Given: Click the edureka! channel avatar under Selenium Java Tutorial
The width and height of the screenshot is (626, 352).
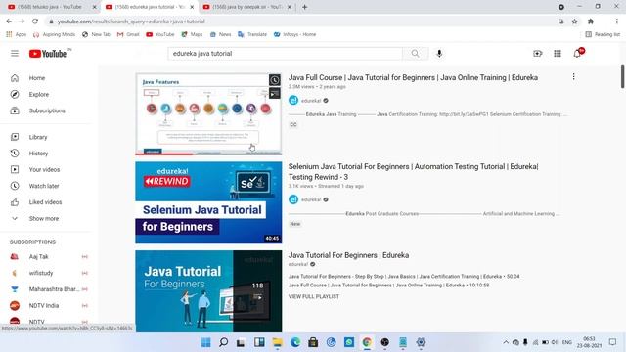Looking at the screenshot, I should tap(293, 199).
